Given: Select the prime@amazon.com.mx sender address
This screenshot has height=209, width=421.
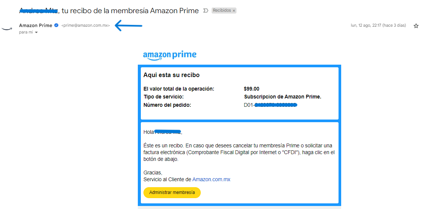Looking at the screenshot, I should coord(85,26).
